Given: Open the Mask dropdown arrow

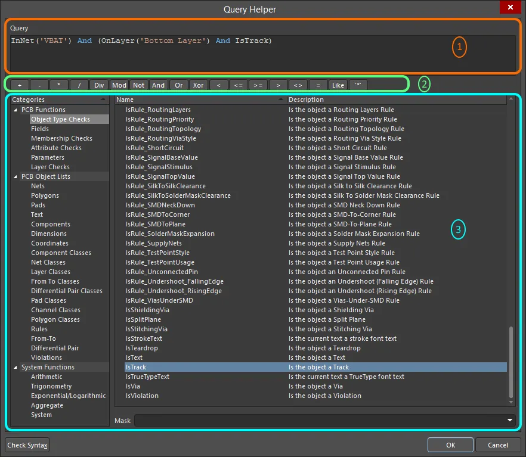Looking at the screenshot, I should click(510, 420).
